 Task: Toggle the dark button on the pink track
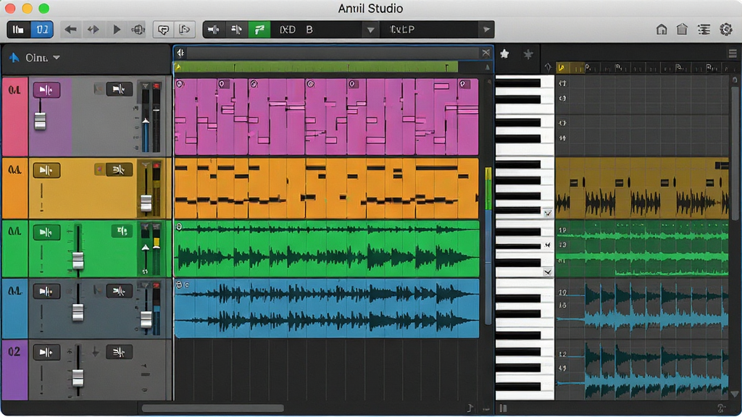pos(119,89)
